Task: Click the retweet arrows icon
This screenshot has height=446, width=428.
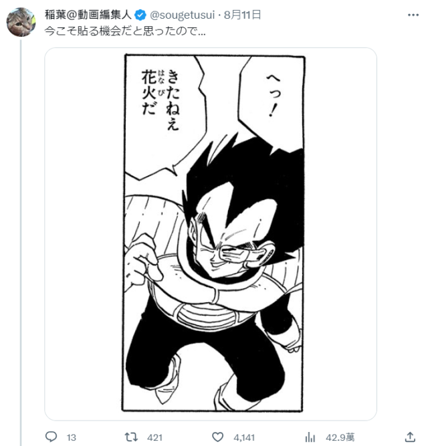Action: point(132,437)
